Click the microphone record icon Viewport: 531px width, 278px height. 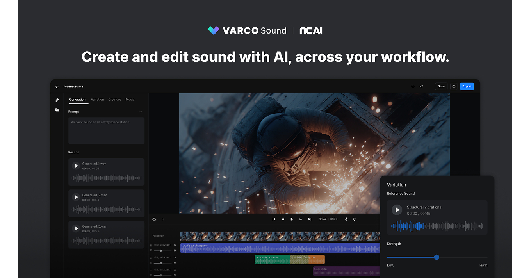(346, 219)
